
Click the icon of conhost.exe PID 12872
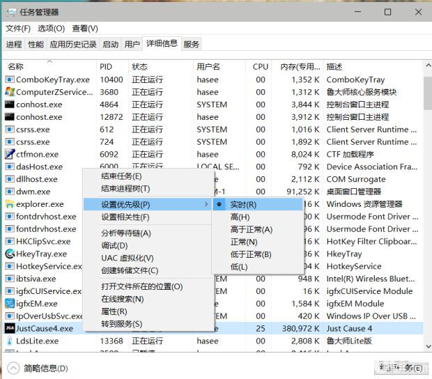(9, 117)
